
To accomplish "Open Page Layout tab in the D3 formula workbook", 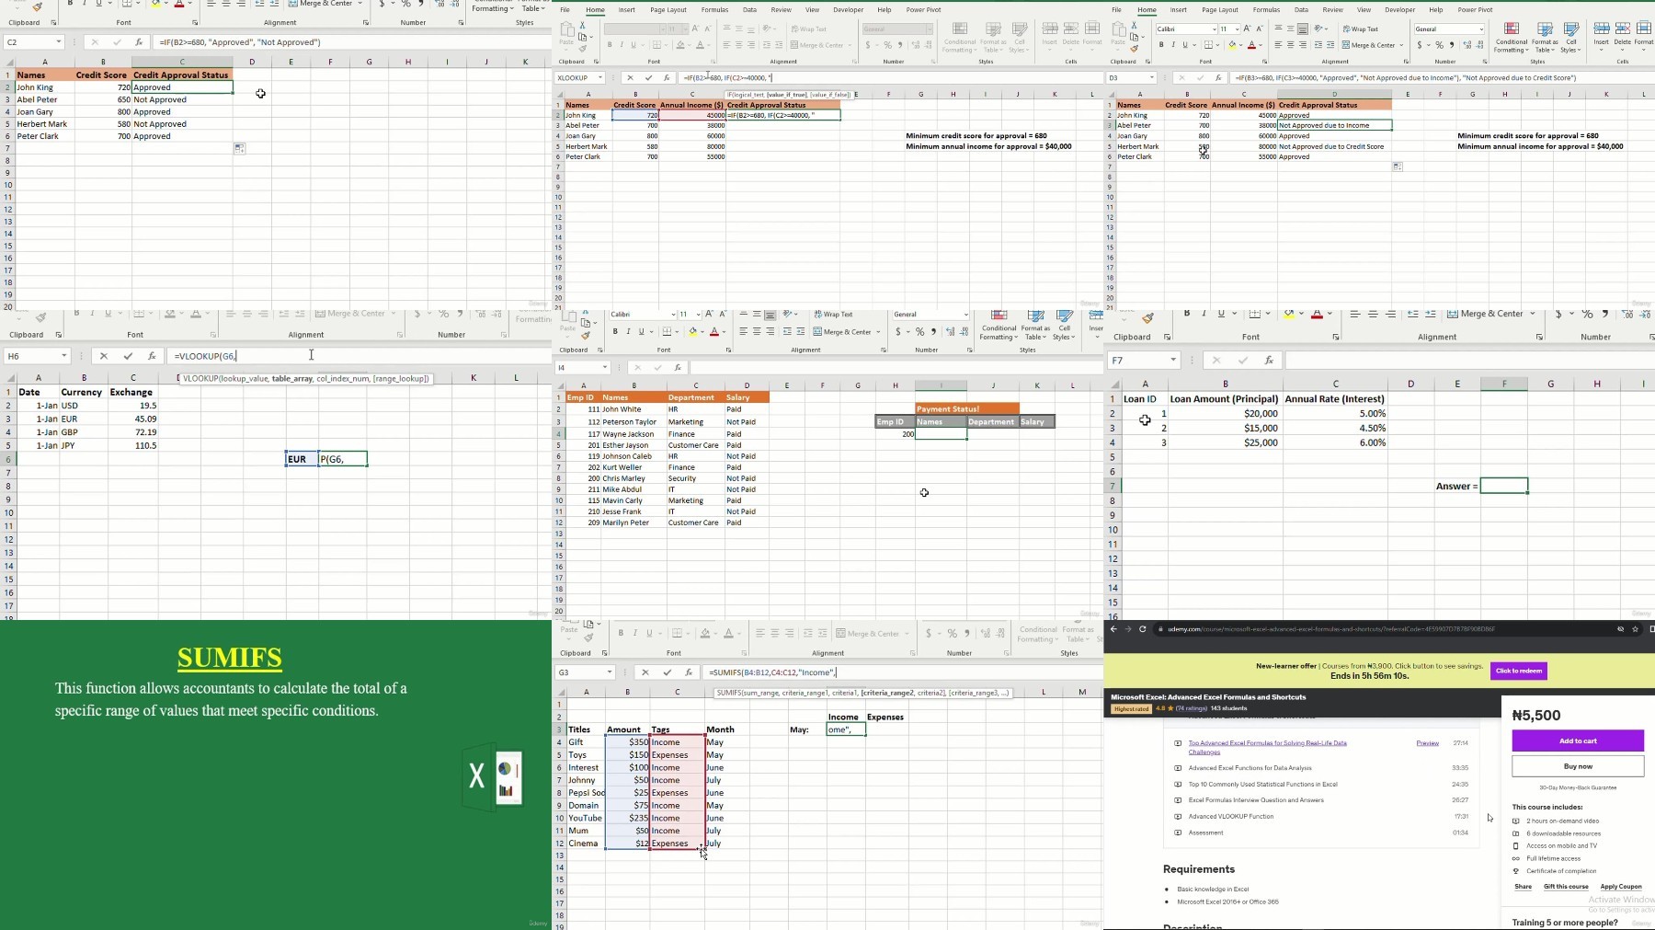I will click(x=1220, y=10).
